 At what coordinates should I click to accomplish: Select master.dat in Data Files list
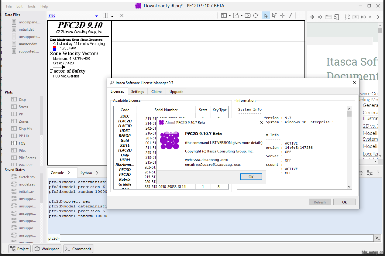pyautogui.click(x=28, y=44)
